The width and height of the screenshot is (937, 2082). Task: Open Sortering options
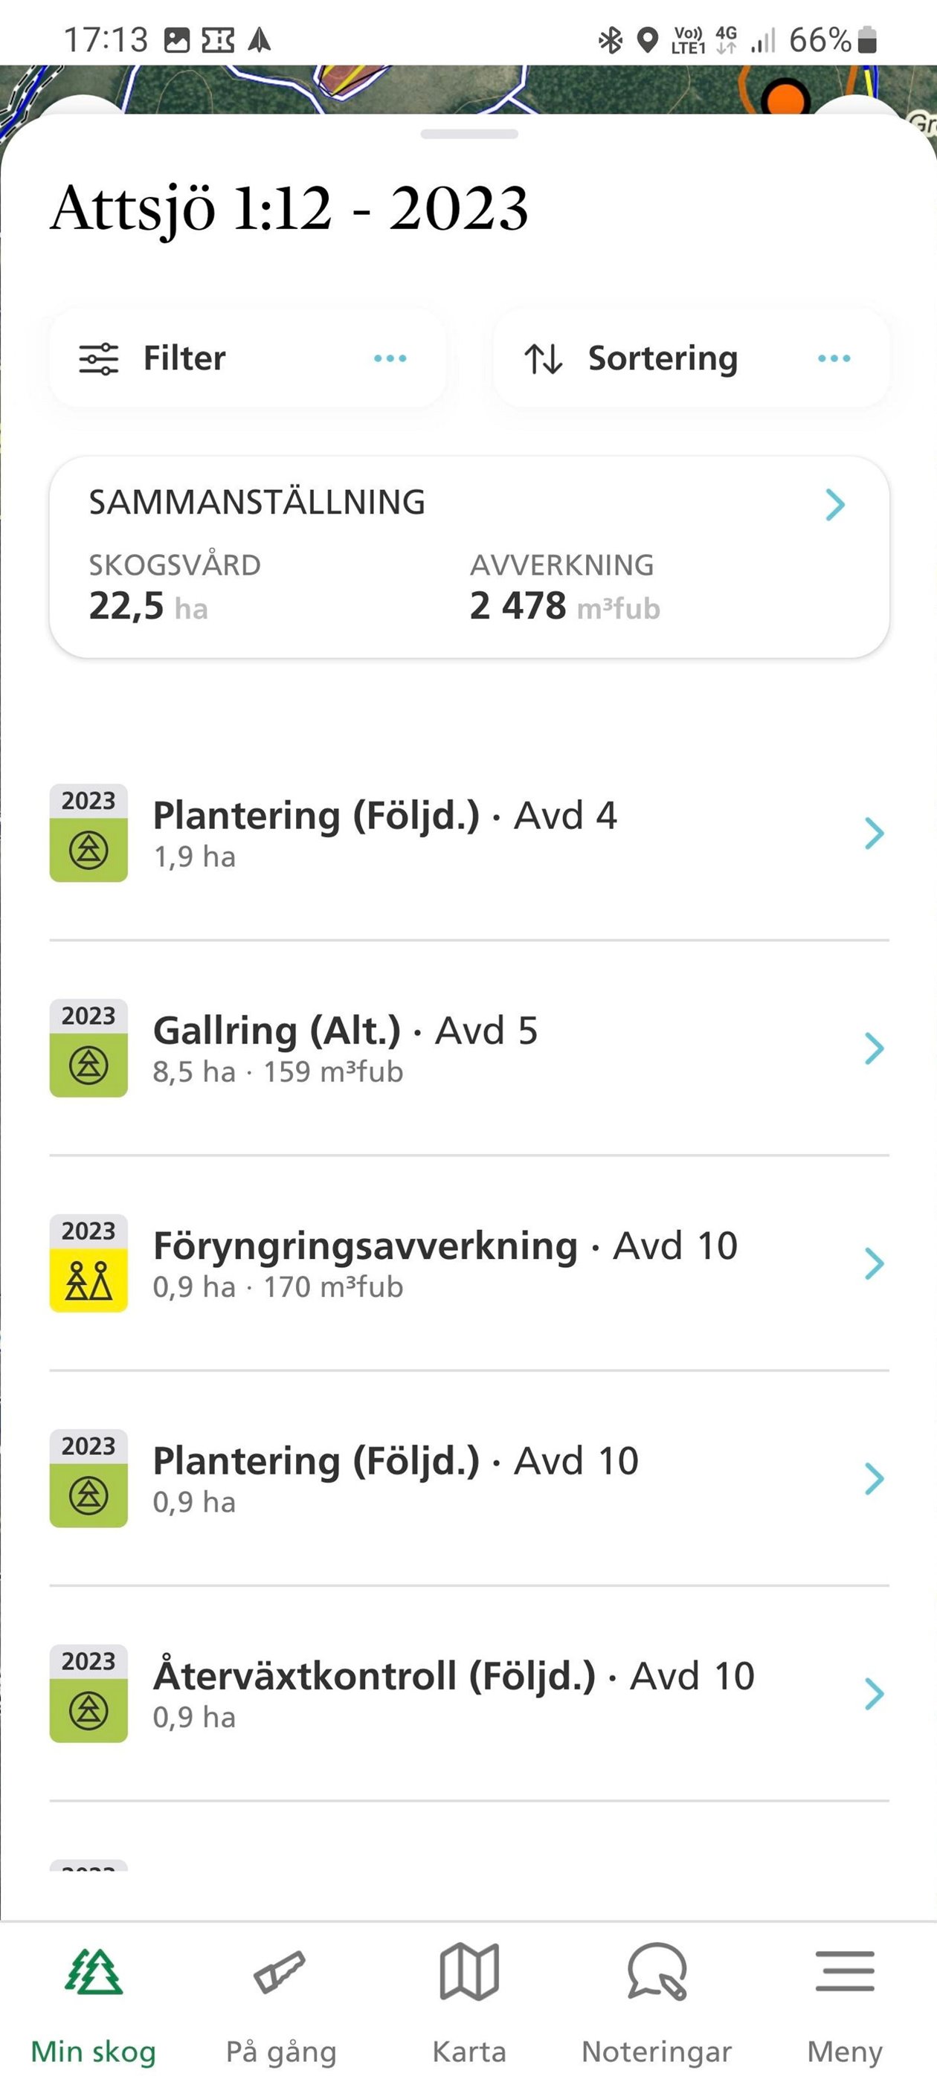pyautogui.click(x=692, y=358)
